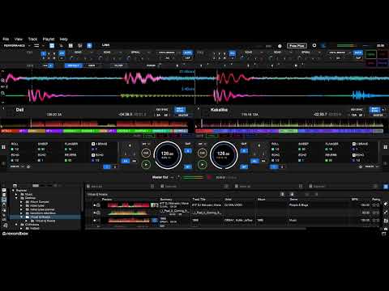Image resolution: width=389 pixels, height=291 pixels.
Task: Sort by the Genre column header
Action: tap(293, 200)
